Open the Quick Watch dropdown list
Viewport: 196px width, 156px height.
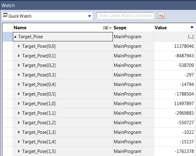(89, 16)
